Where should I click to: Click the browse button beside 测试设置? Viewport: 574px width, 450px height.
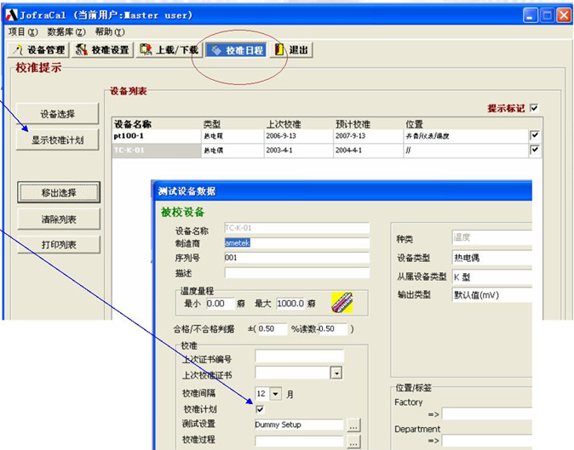353,424
